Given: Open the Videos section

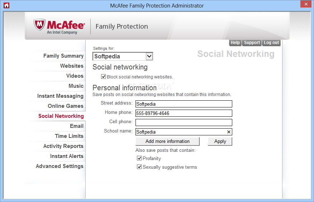Looking at the screenshot, I should coord(75,76).
